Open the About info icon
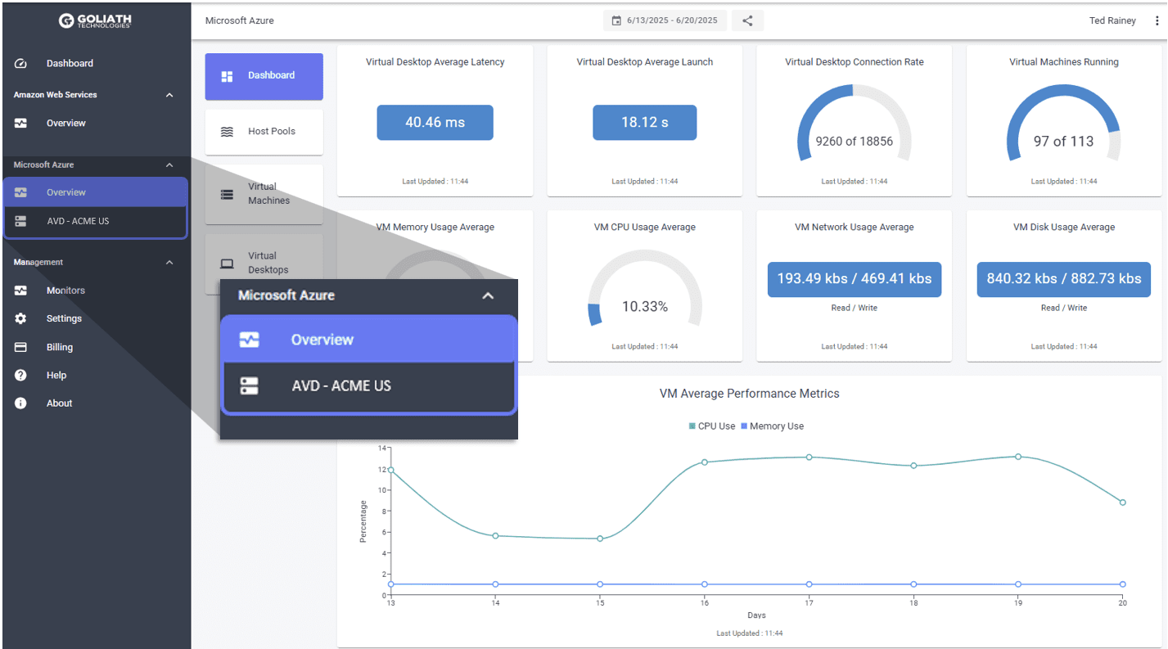Viewport: 1168px width, 649px height. tap(21, 403)
